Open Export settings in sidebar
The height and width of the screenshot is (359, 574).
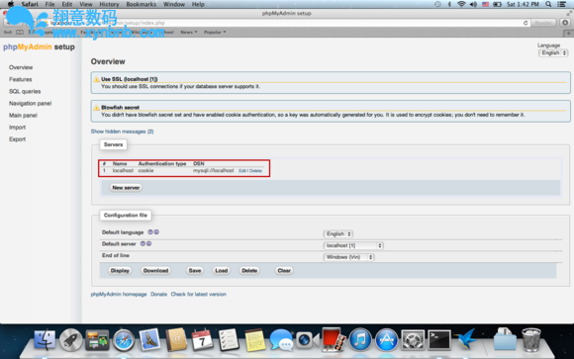(17, 139)
